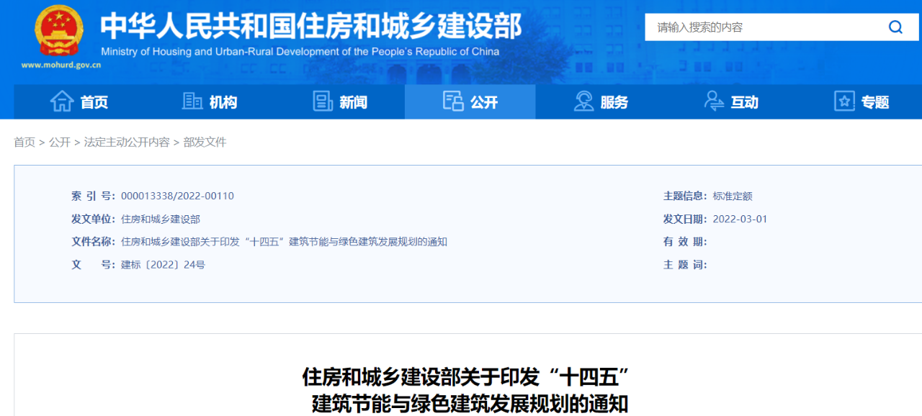Viewport: 922px width, 416px height.
Task: Click the building icon beside 机构
Action: coord(192,101)
